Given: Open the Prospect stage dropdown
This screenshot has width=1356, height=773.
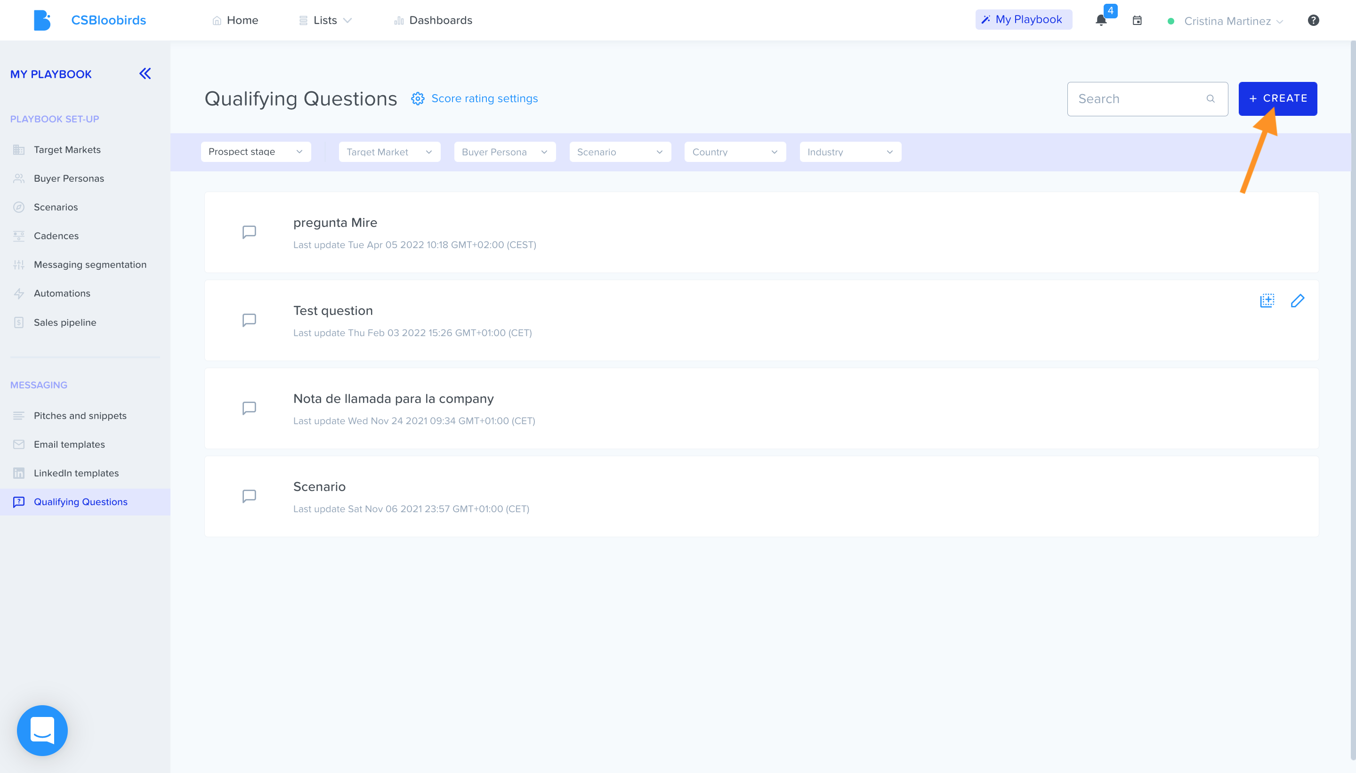Looking at the screenshot, I should click(x=256, y=152).
